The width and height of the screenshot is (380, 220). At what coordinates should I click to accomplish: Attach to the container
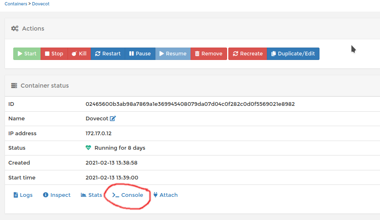[x=165, y=195]
